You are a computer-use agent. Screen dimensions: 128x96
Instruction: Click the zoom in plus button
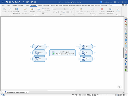pos(114,95)
